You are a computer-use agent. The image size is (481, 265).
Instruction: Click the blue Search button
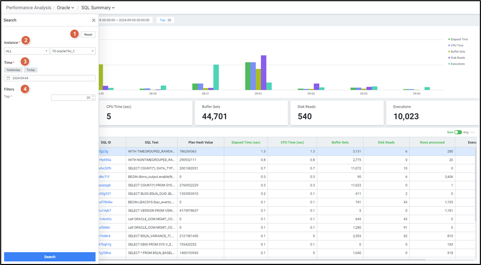tap(49, 257)
